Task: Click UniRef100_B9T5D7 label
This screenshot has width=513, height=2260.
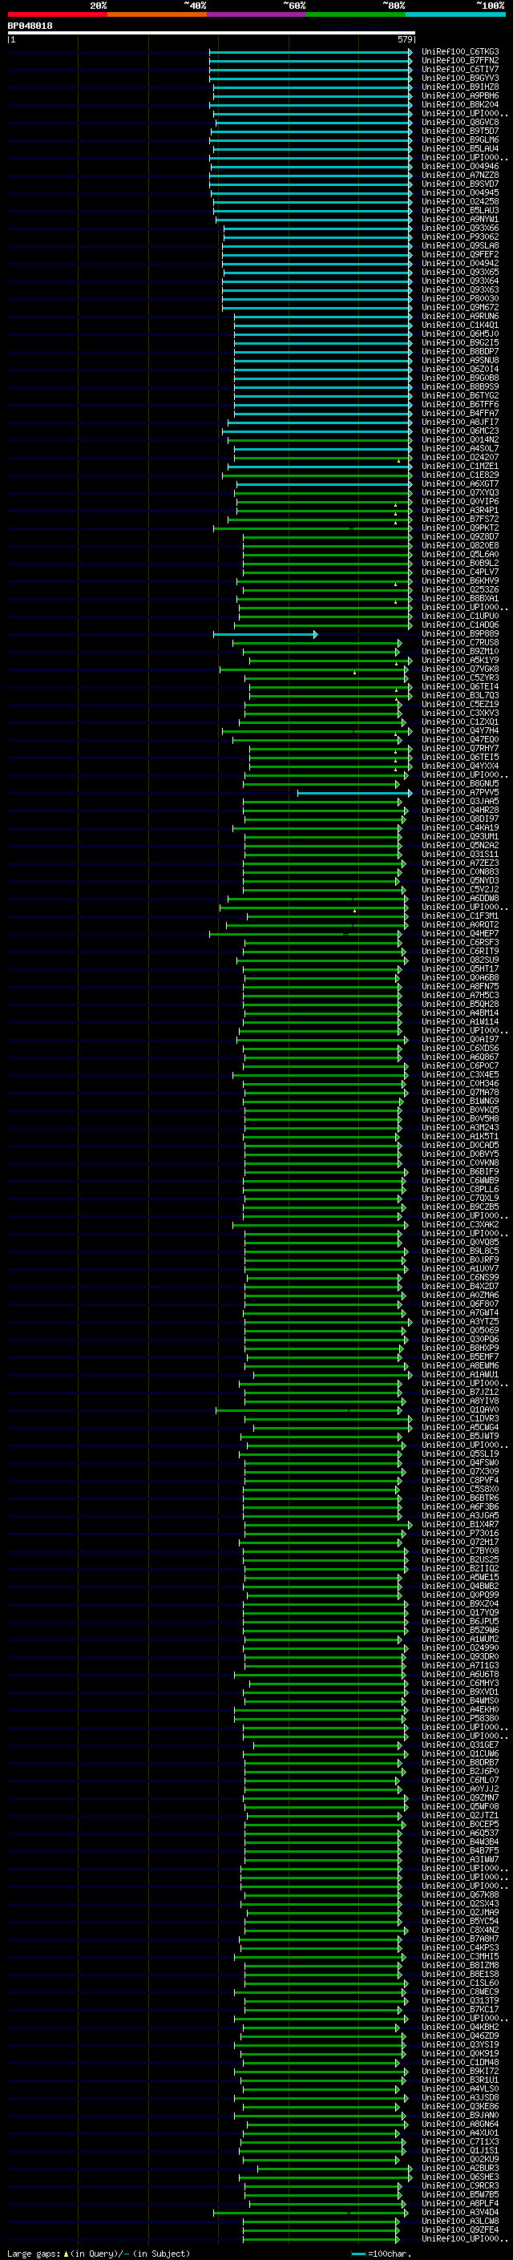Action: pyautogui.click(x=460, y=131)
